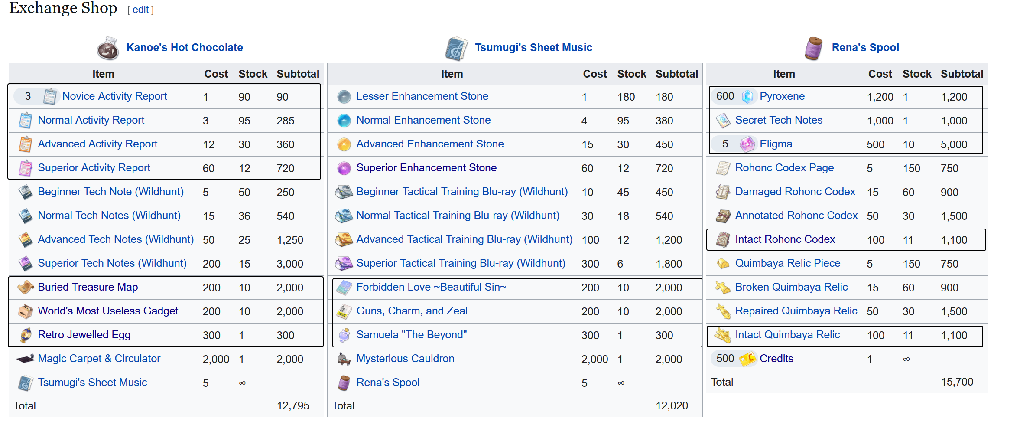
Task: Open the Quimbaya Relic Piece link
Action: [788, 263]
